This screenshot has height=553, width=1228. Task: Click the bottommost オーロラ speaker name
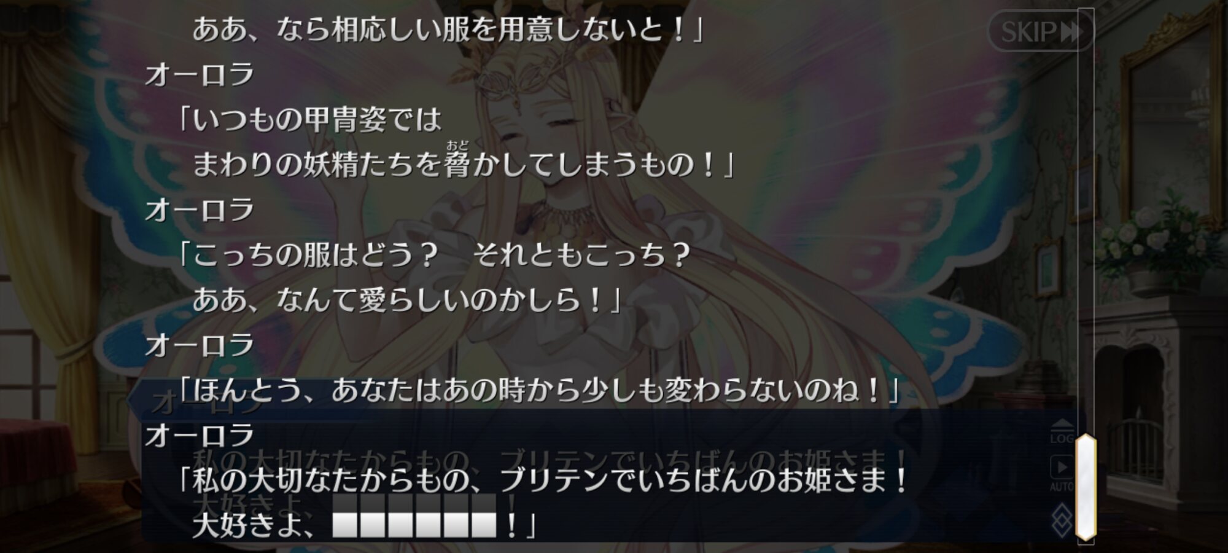pos(200,435)
